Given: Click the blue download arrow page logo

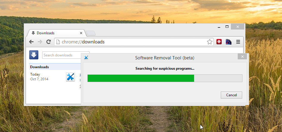Looking at the screenshot, I should (34, 55).
